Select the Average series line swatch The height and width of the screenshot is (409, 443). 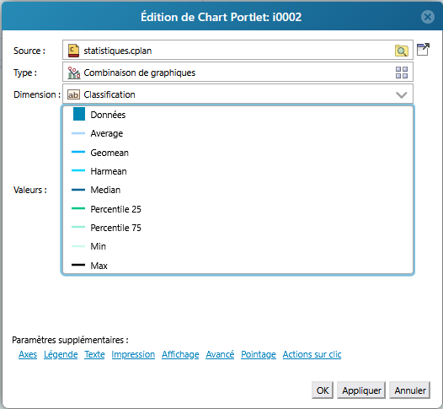(78, 133)
